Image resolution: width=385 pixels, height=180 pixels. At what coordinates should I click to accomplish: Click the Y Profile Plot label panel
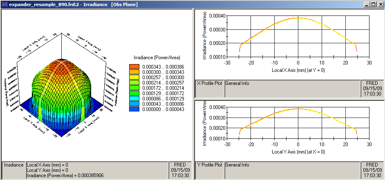[210, 165]
